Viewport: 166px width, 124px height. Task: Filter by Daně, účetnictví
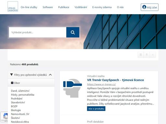coord(20,91)
